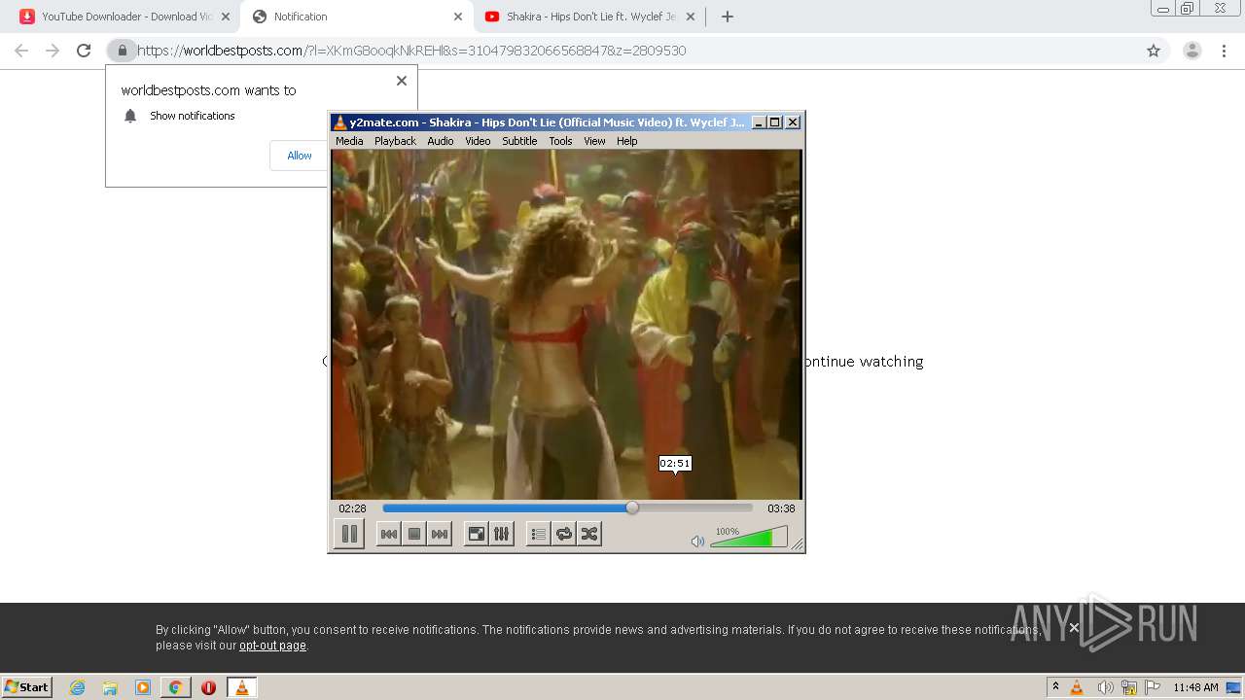Open Action Center flag icon

(1153, 687)
